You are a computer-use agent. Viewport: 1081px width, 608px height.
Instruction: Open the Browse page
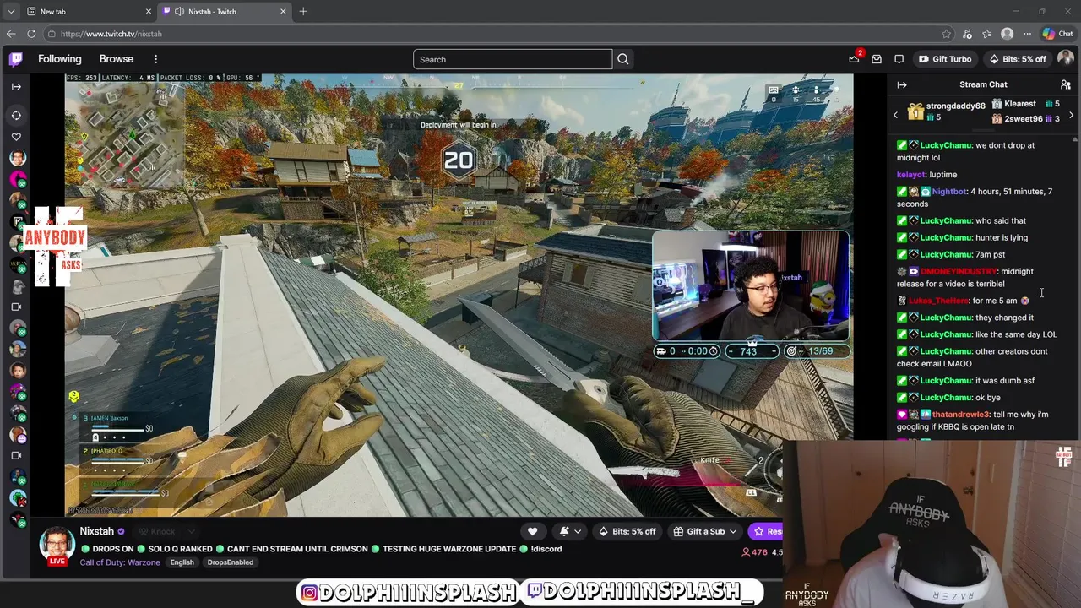click(117, 59)
